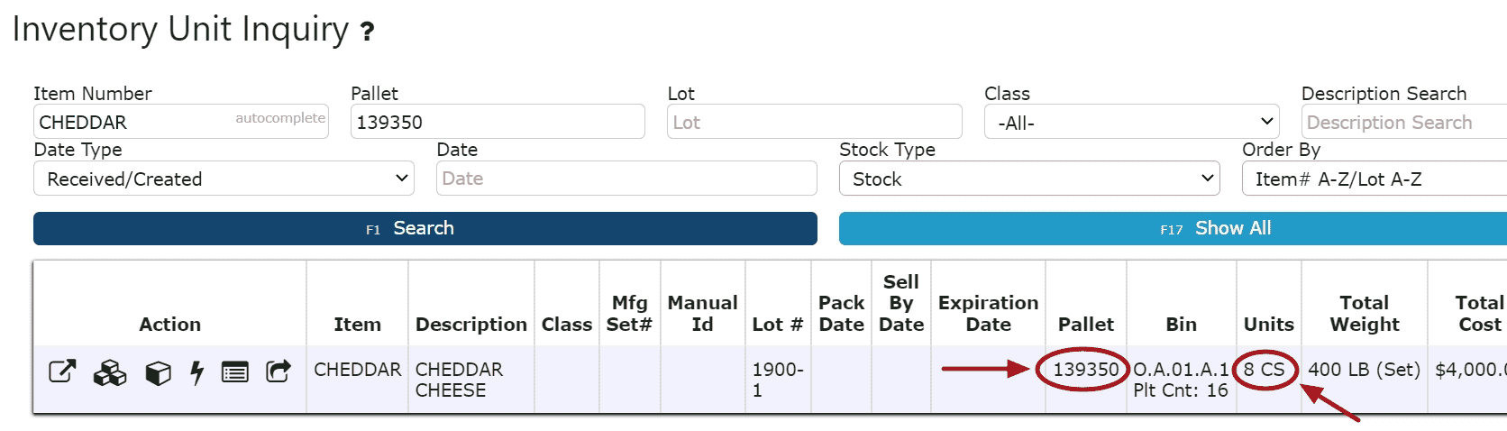Click the stacked cubes action icon
This screenshot has width=1507, height=431.
[x=110, y=372]
